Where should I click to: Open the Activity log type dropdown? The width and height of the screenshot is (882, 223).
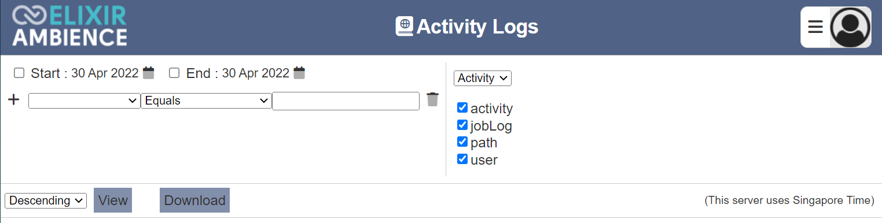(x=483, y=78)
